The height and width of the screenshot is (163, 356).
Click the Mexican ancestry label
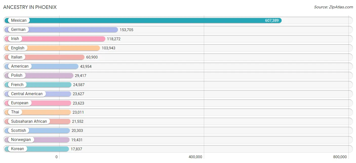tap(19, 21)
